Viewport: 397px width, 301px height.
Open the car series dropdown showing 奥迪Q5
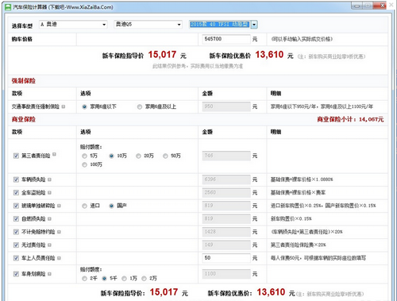click(148, 25)
